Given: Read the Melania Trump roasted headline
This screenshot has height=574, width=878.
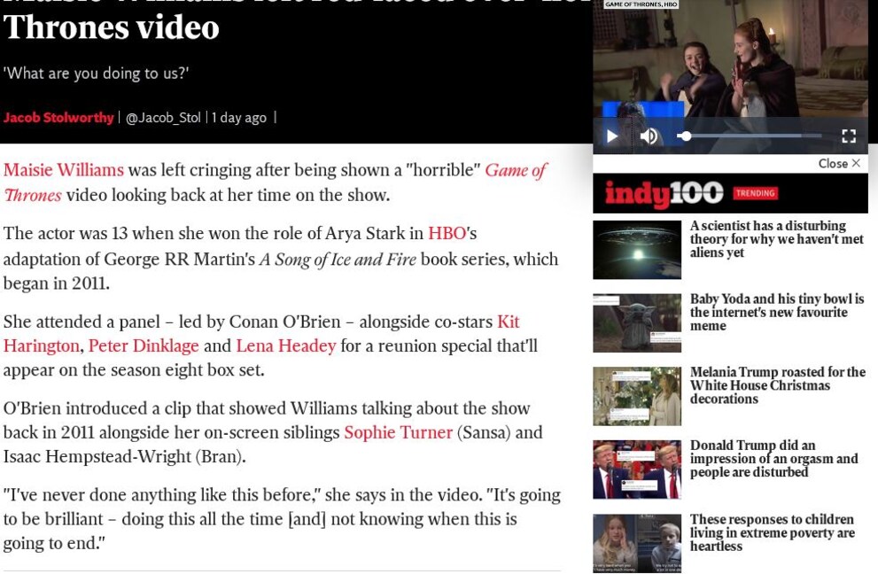Looking at the screenshot, I should pyautogui.click(x=778, y=385).
